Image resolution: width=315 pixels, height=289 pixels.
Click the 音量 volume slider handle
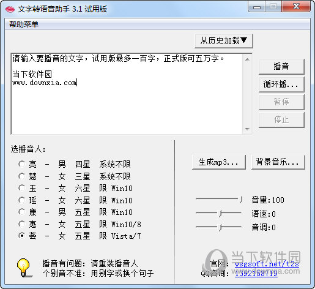point(240,200)
